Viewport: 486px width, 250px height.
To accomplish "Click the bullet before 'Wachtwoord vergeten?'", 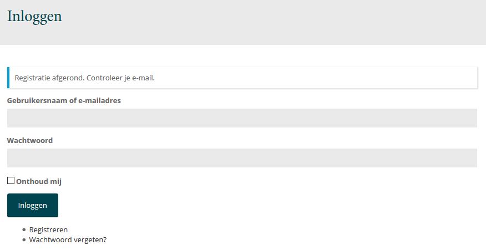I will (24, 240).
